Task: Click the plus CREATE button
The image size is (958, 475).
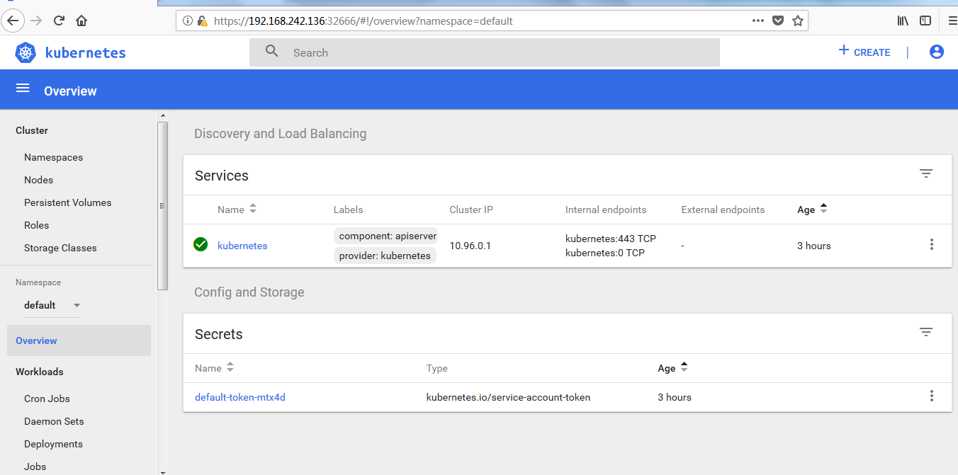Action: 864,52
